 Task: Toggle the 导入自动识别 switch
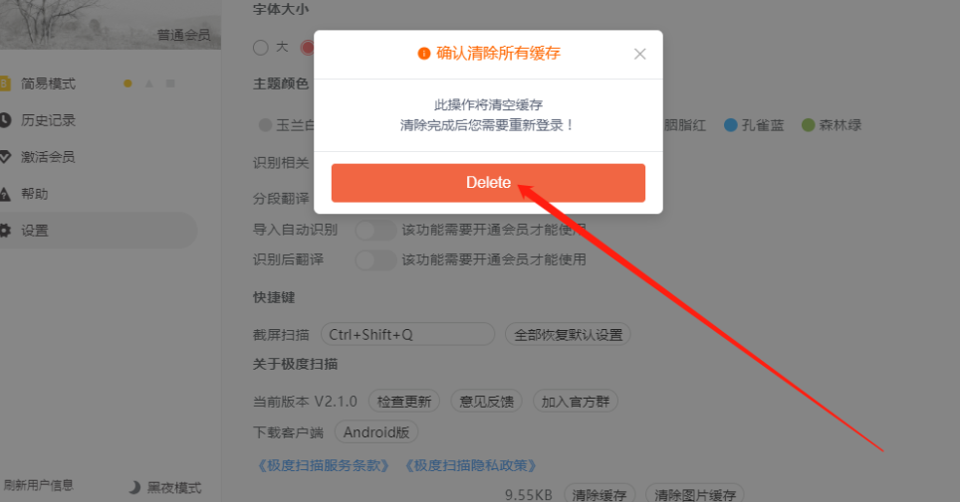375,230
